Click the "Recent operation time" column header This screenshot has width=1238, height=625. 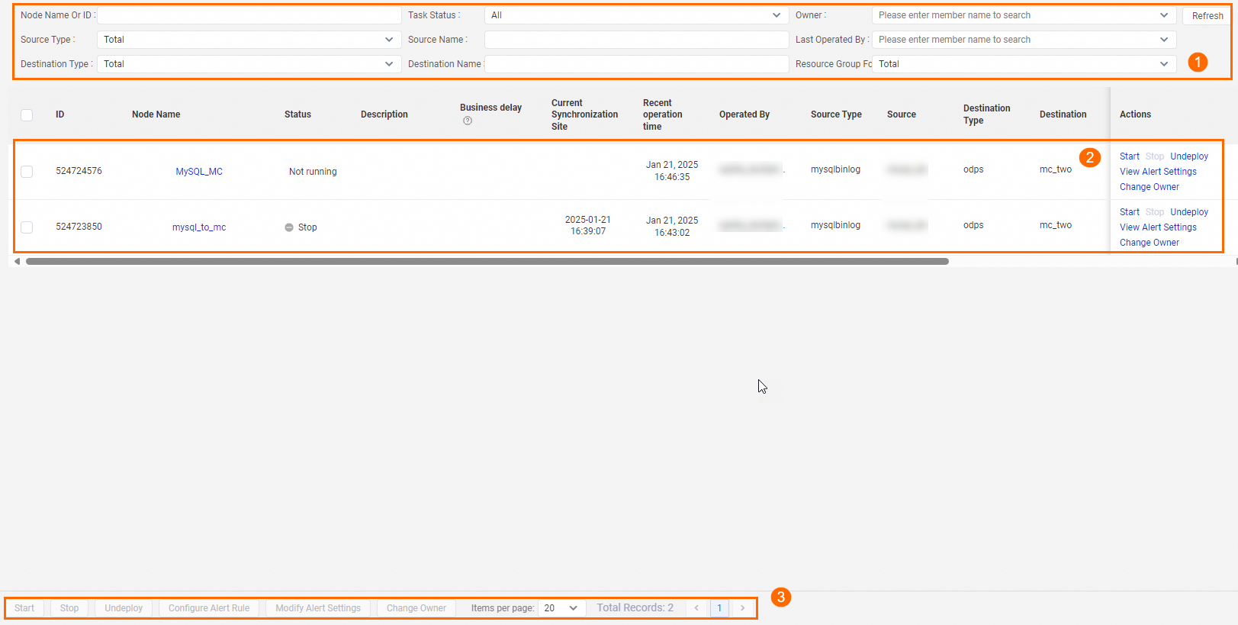(x=663, y=114)
